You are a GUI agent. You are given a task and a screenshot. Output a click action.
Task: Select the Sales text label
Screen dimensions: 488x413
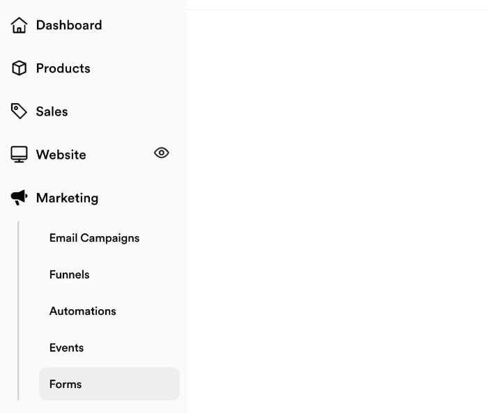click(x=52, y=111)
